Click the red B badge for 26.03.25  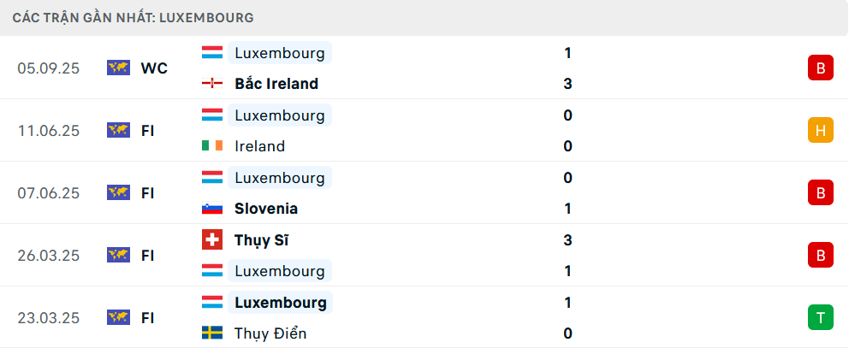click(x=820, y=255)
